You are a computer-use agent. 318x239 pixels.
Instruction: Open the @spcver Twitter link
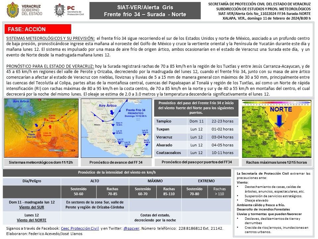pos(132,229)
